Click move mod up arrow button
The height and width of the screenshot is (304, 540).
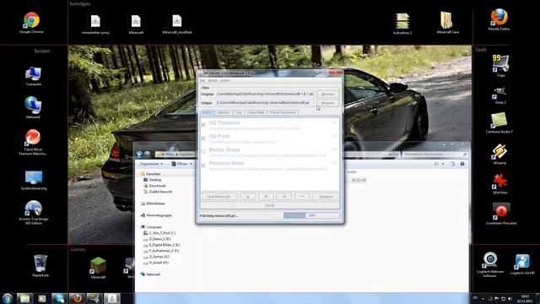(x=247, y=197)
